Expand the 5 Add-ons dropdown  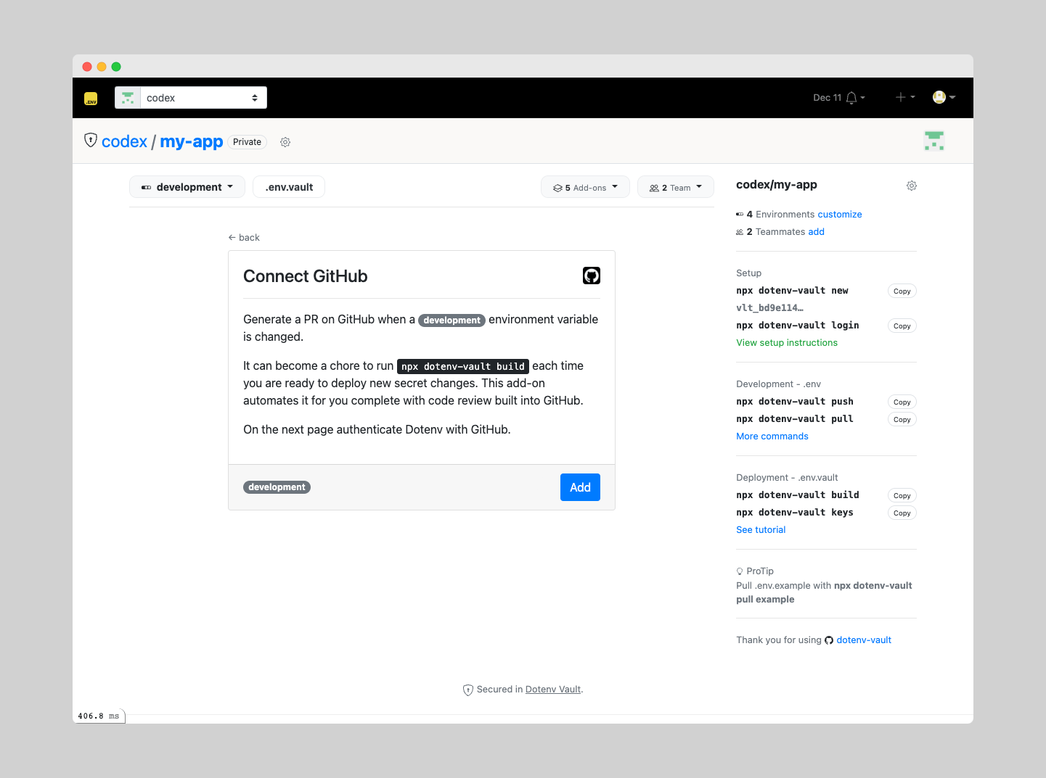pos(586,187)
